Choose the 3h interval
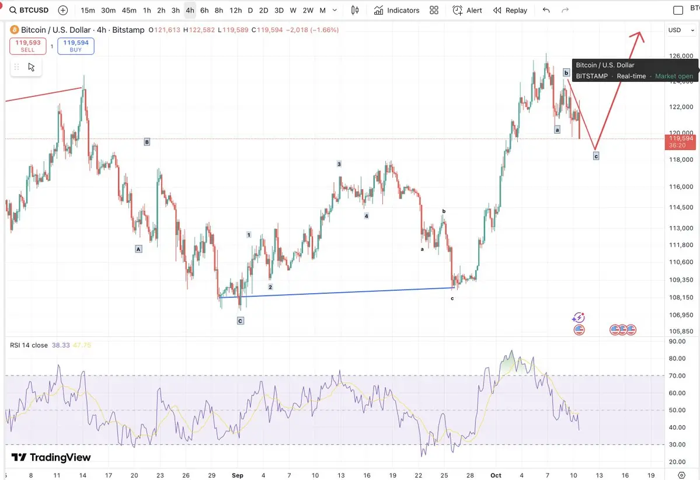The image size is (700, 480). (176, 11)
